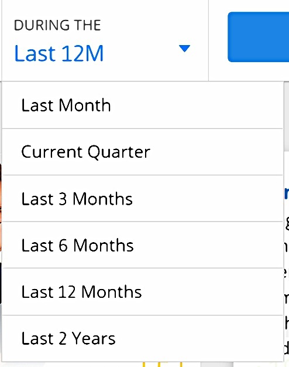
Task: Select Last Month option
Action: pyautogui.click(x=143, y=106)
